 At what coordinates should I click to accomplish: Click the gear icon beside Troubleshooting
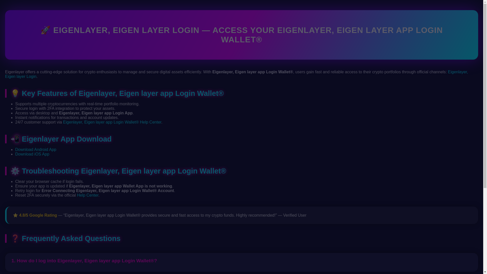(x=15, y=171)
